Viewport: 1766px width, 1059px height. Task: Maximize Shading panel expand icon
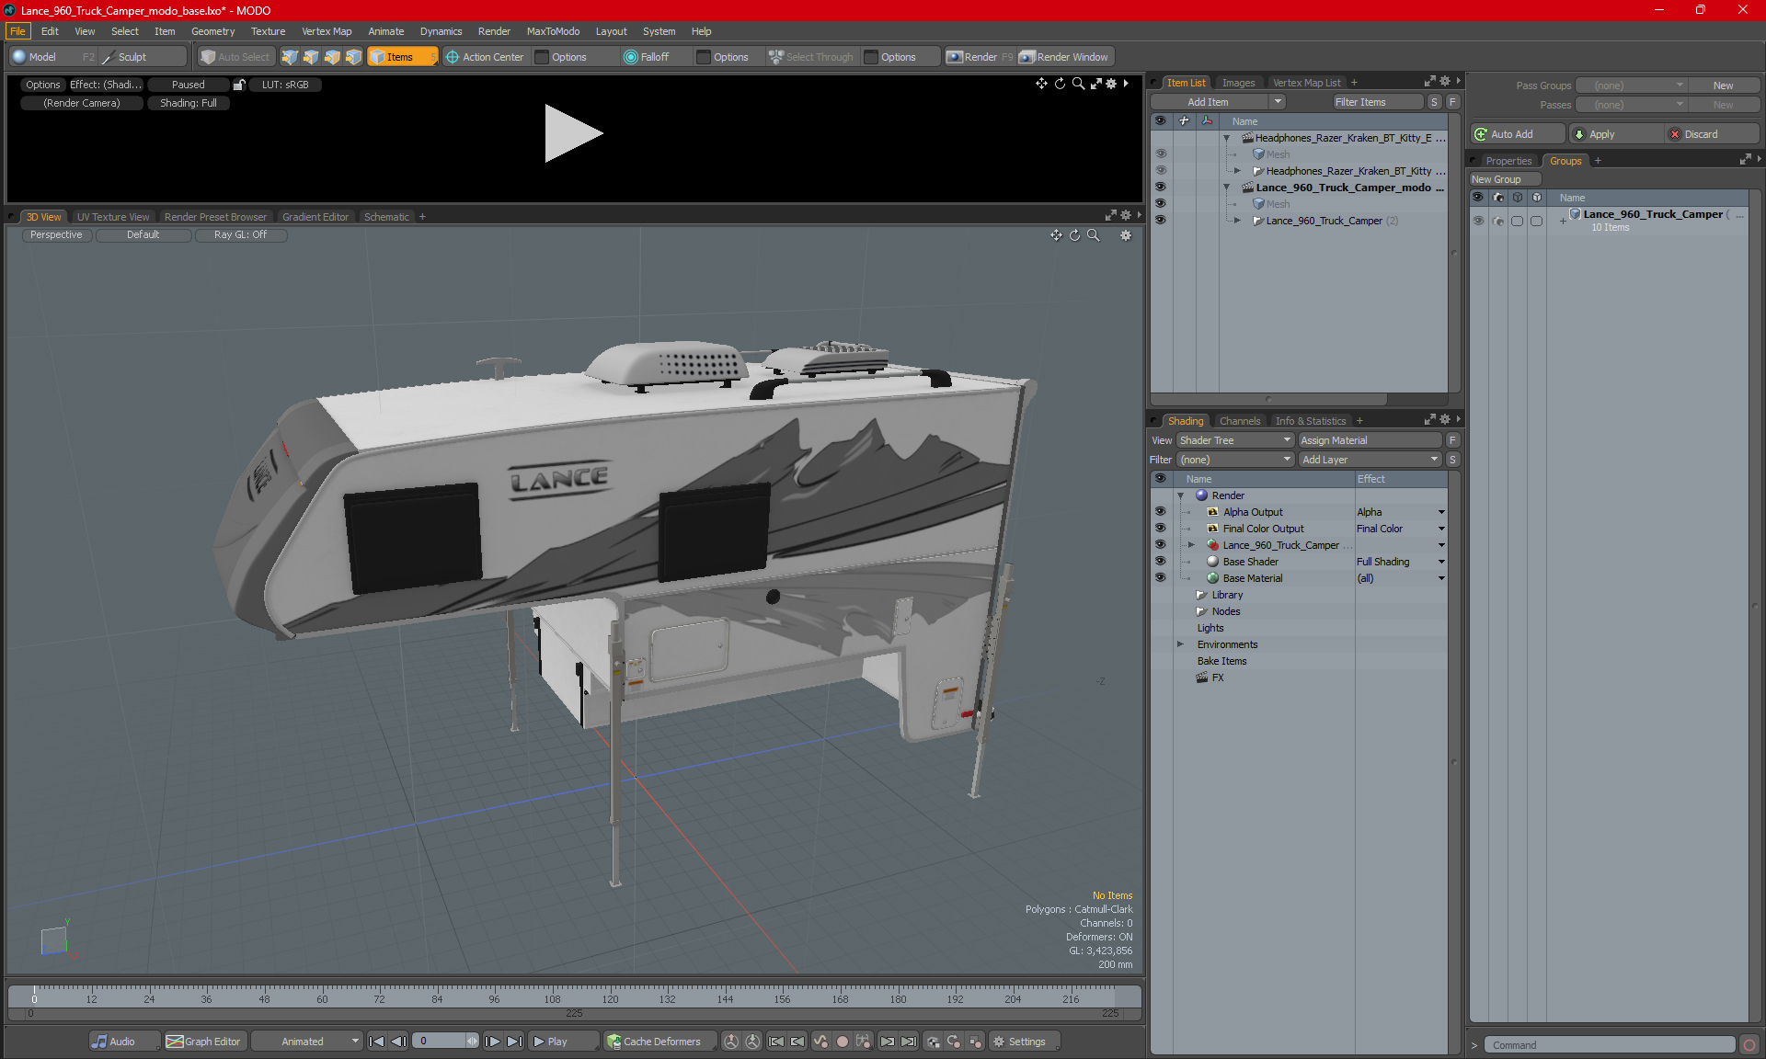pos(1430,420)
